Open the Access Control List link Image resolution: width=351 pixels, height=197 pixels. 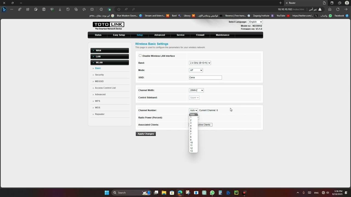tap(105, 88)
